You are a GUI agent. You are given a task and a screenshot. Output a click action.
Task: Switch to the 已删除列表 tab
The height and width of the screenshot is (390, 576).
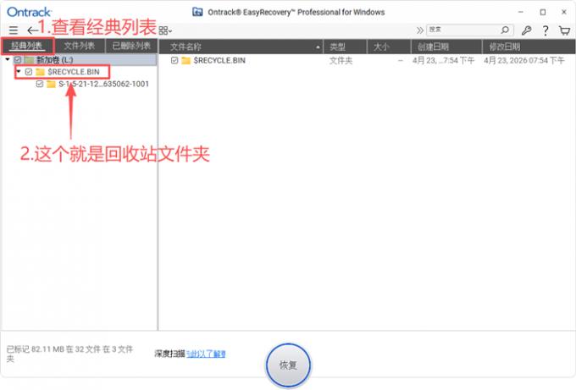(x=131, y=46)
